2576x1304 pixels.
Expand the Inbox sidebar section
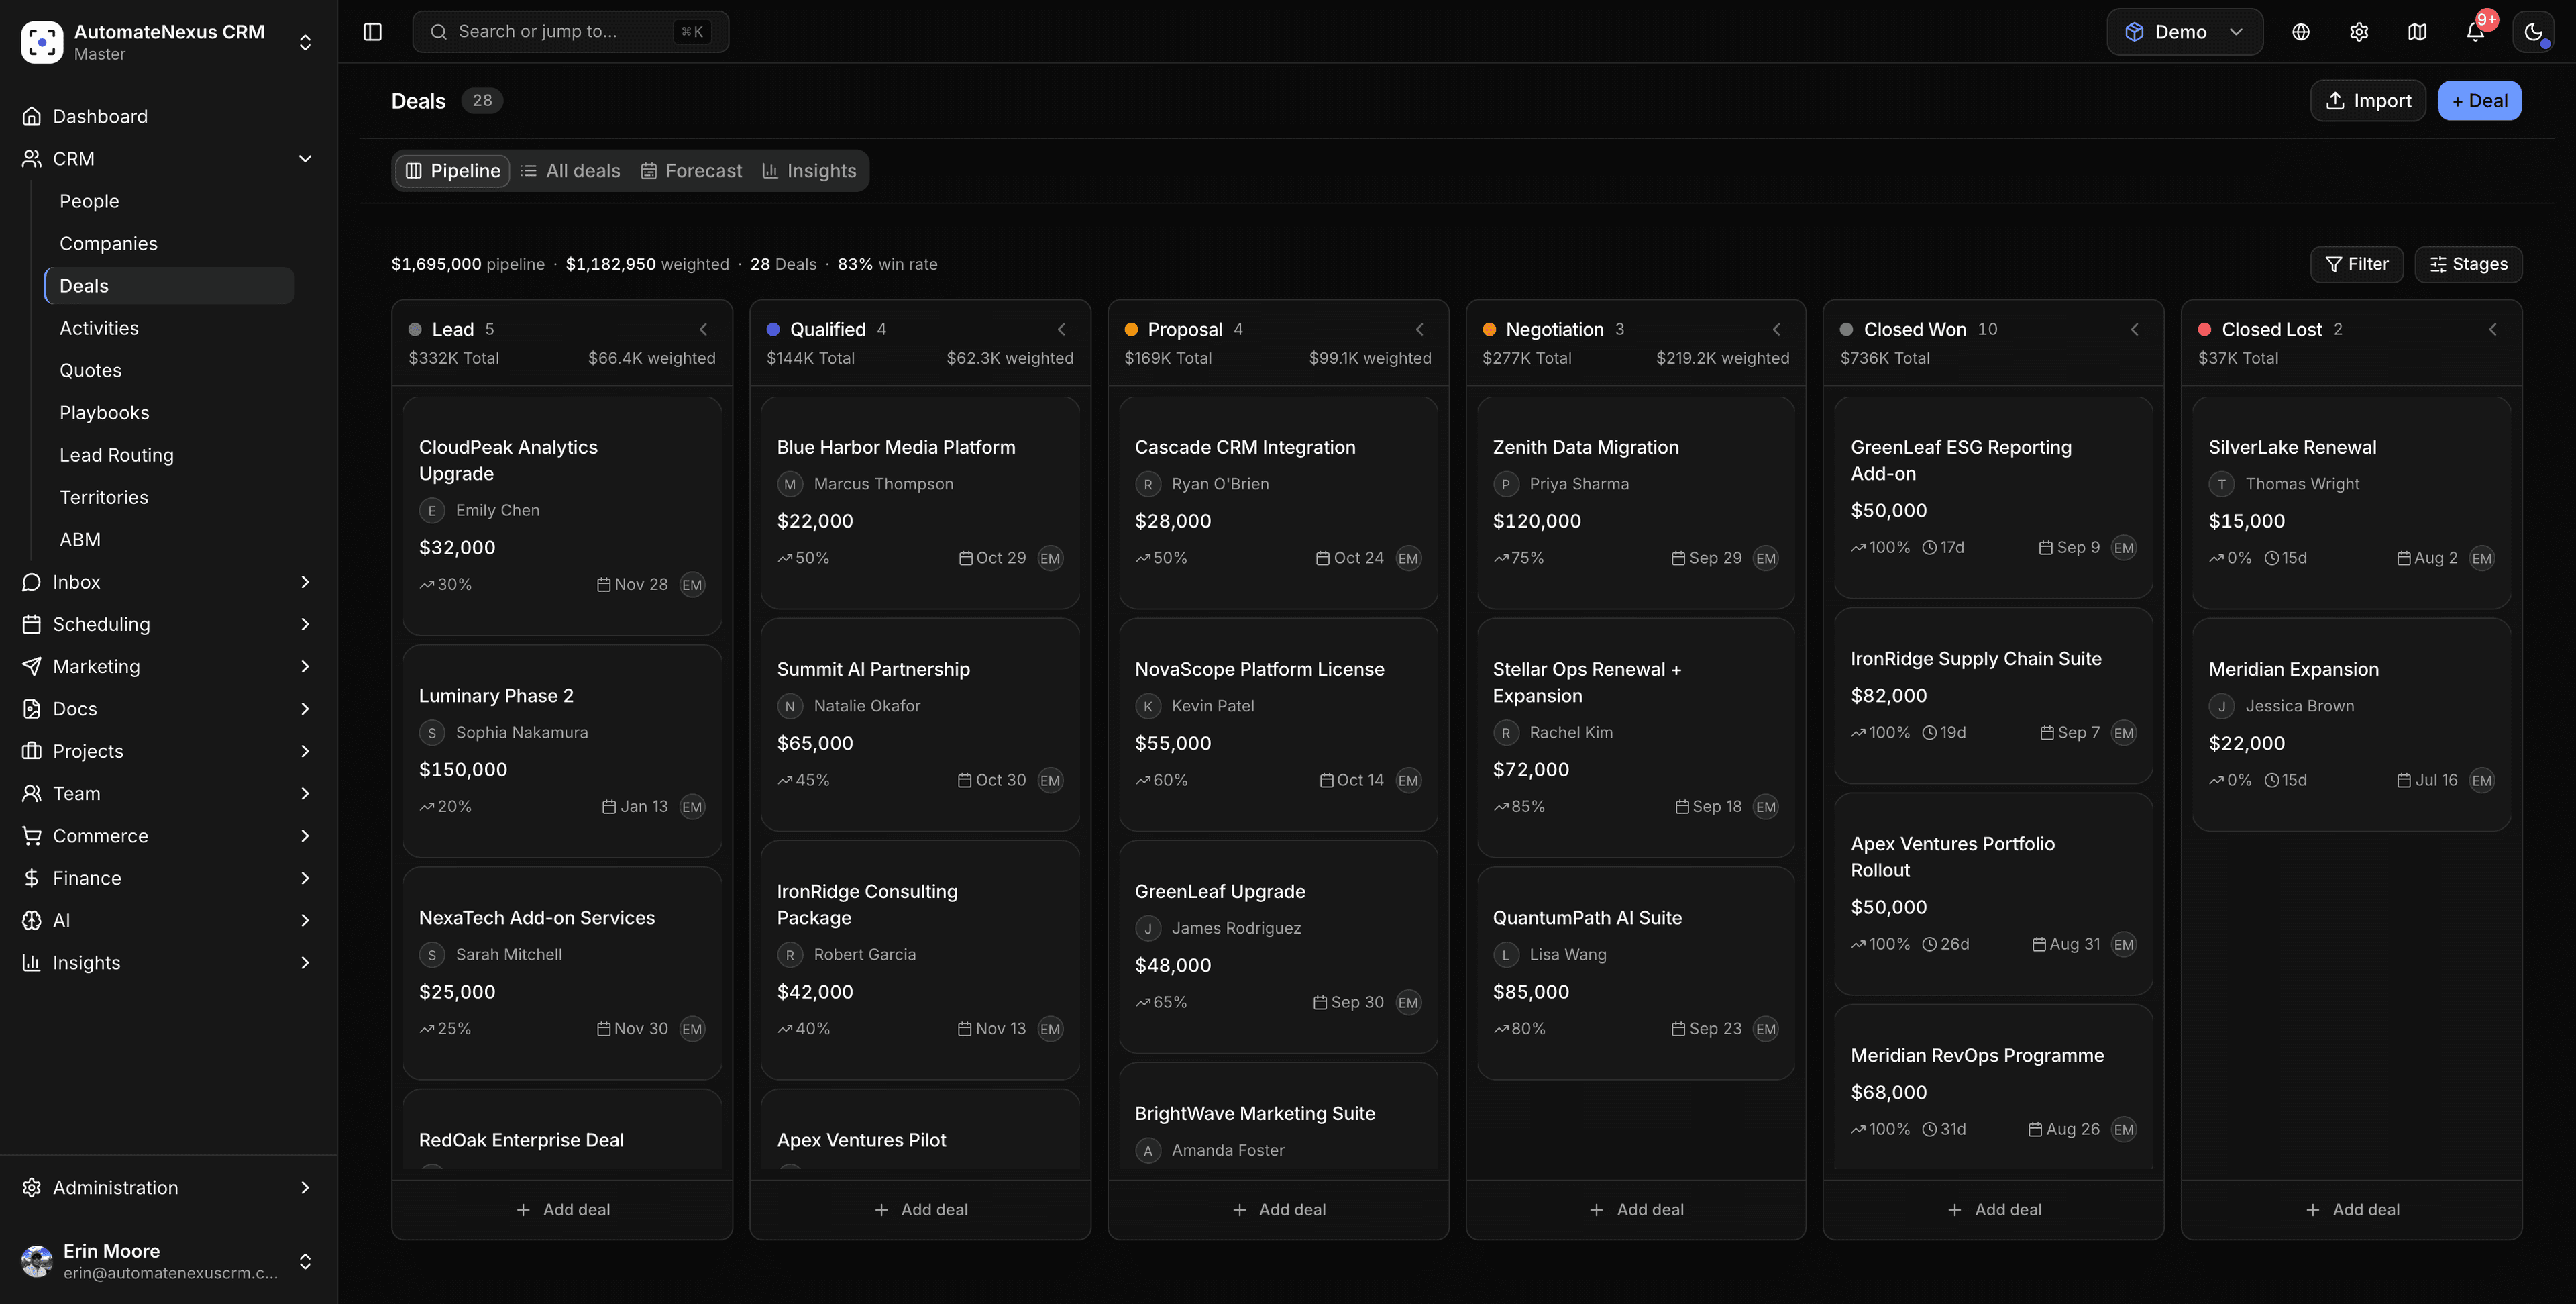(305, 581)
